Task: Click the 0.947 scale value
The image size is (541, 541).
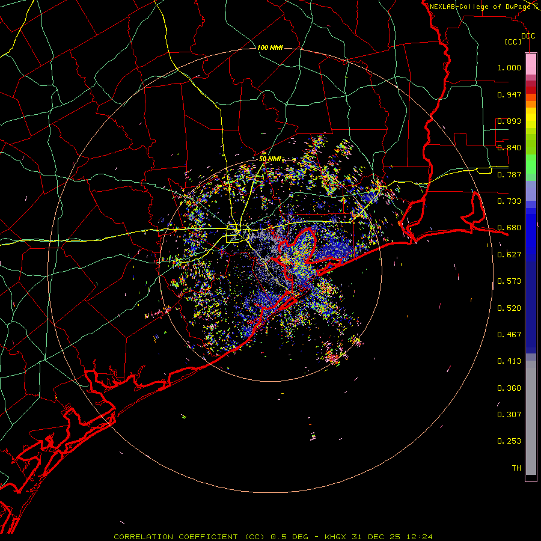Action: tap(509, 94)
